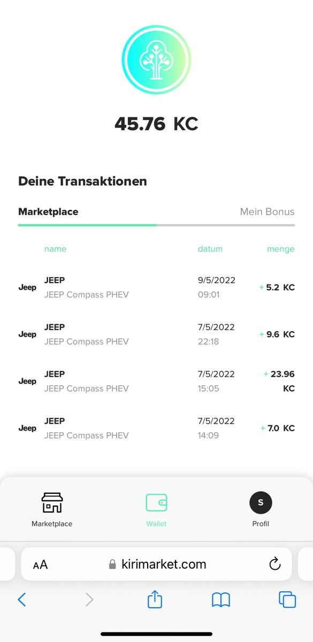313x642 pixels.
Task: Select the Wallet icon in bottom navigation
Action: tap(156, 503)
